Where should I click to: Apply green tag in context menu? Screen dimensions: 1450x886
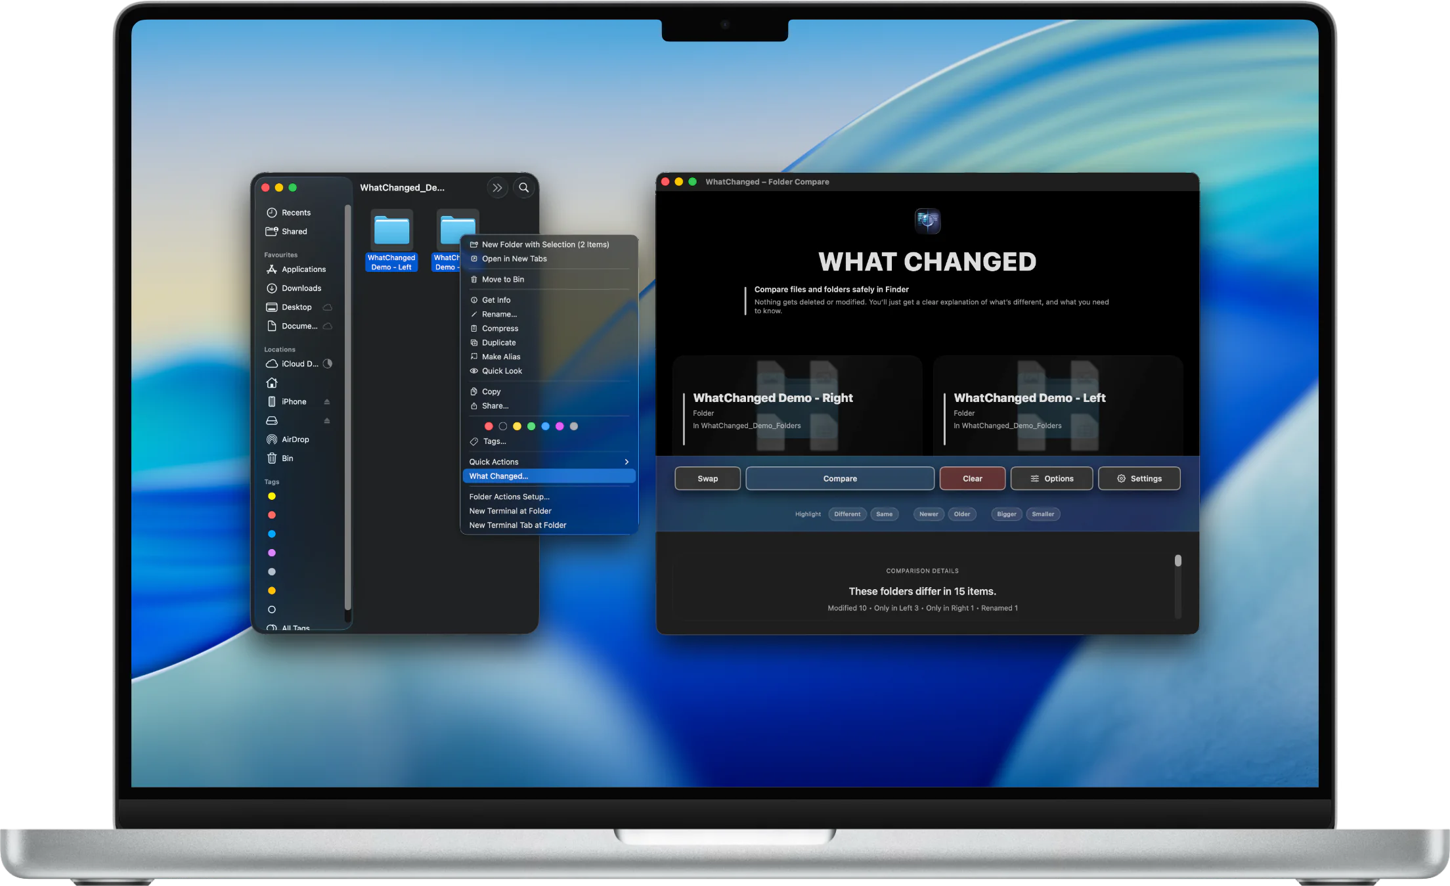531,426
